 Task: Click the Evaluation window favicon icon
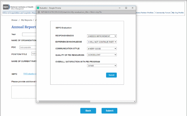point(38,8)
